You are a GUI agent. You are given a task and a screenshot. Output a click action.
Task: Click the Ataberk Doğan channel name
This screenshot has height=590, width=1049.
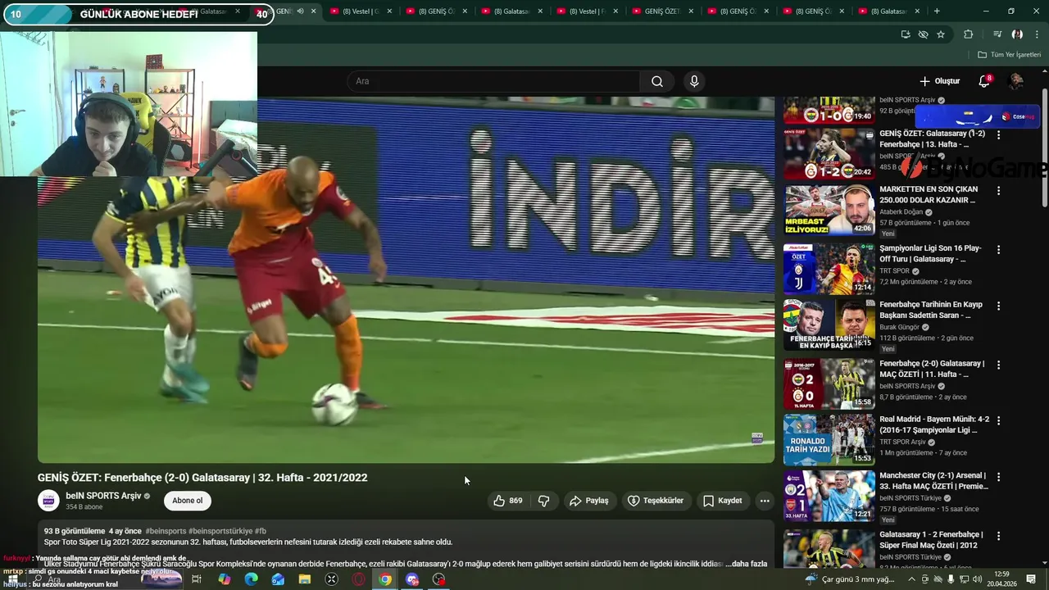coord(901,211)
